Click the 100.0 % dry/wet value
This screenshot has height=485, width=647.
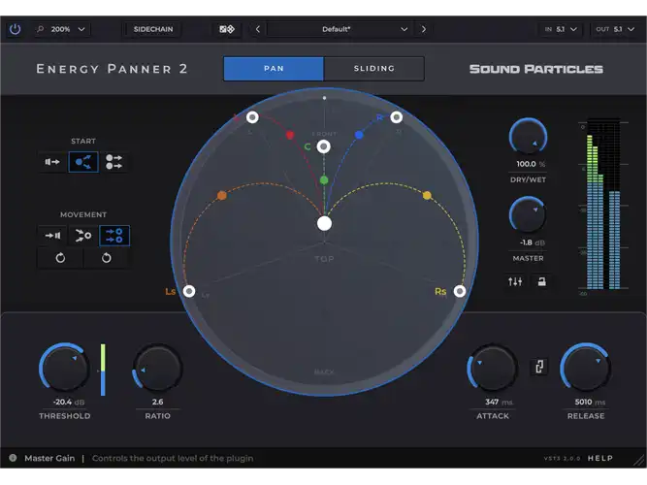tap(531, 164)
